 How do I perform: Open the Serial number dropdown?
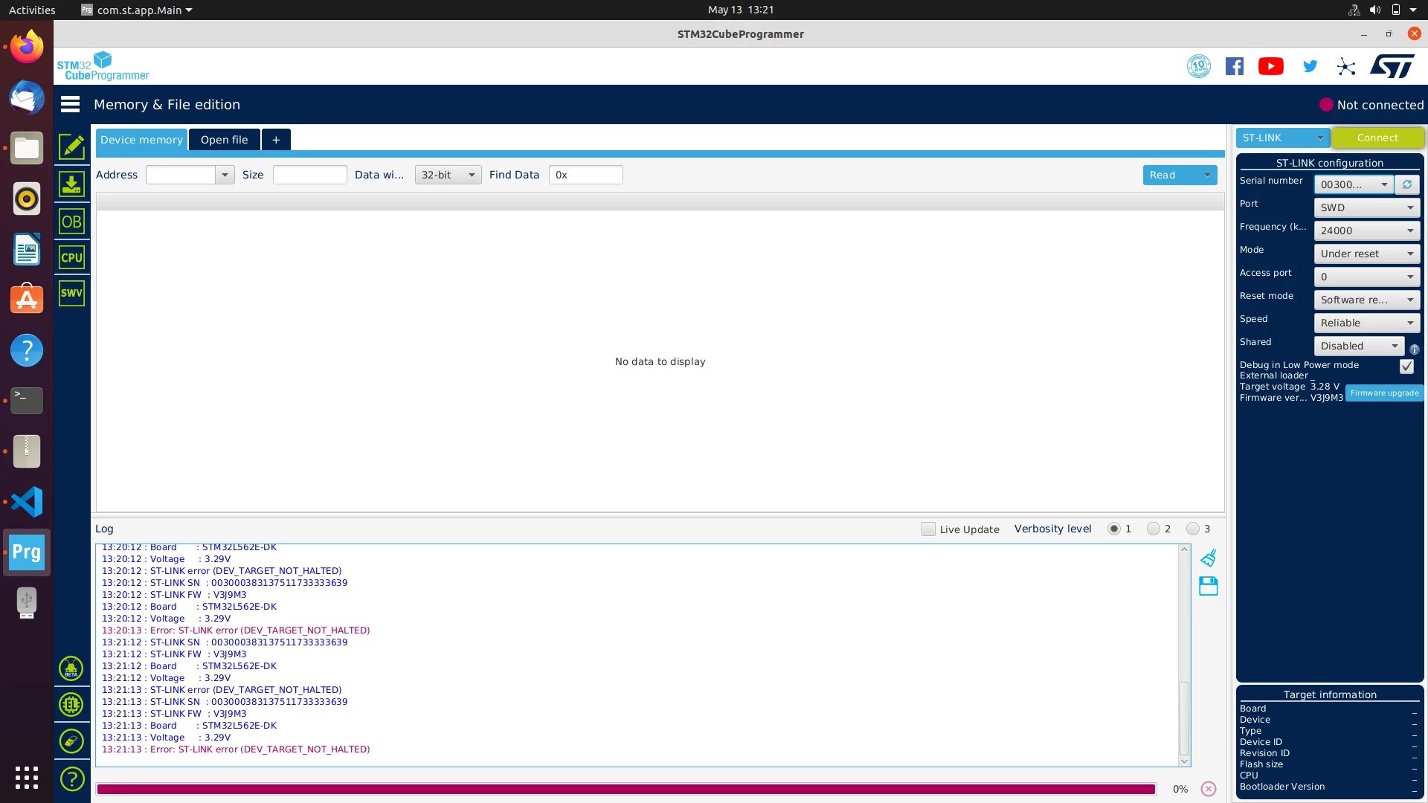tap(1354, 184)
